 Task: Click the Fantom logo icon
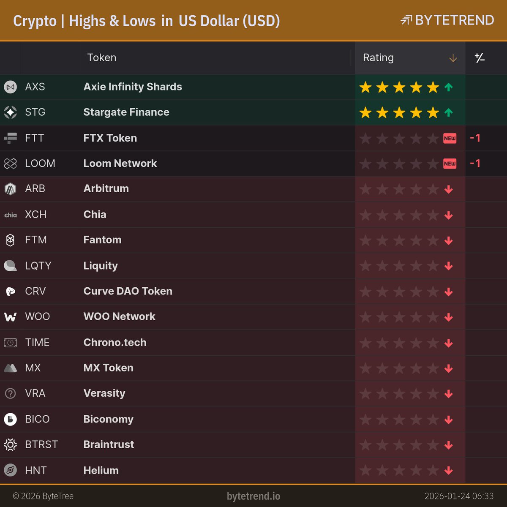click(11, 240)
